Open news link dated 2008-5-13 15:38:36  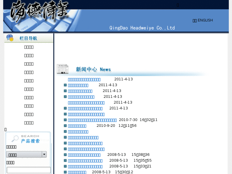click(x=84, y=155)
